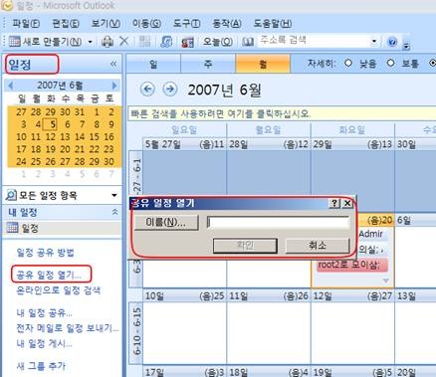This screenshot has width=436, height=377.
Task: Open the 편집 menu
Action: click(x=66, y=24)
